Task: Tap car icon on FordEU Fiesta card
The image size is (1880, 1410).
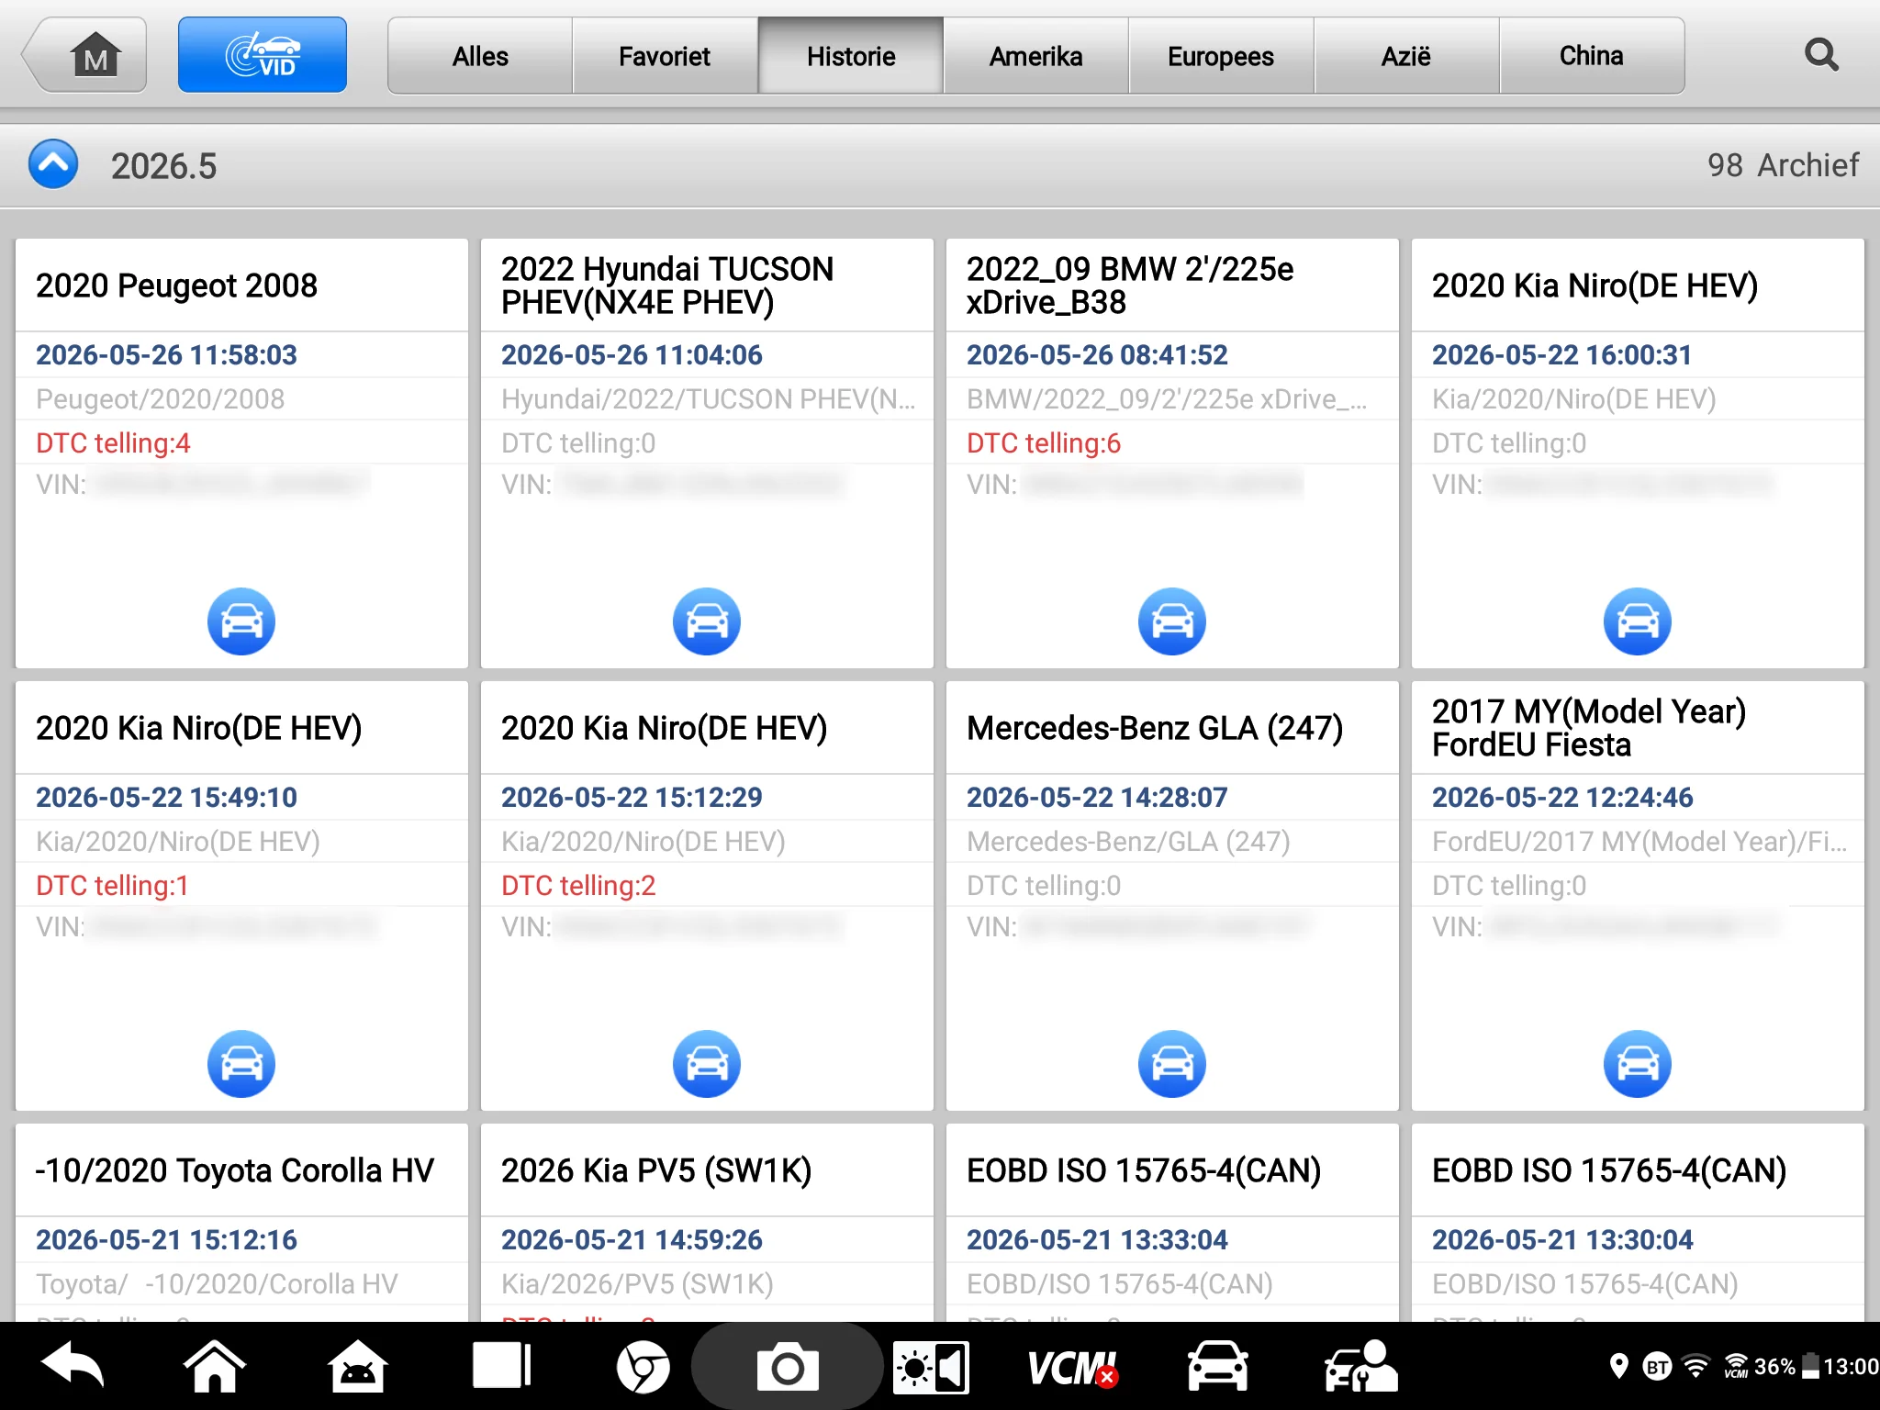Action: (1638, 1064)
